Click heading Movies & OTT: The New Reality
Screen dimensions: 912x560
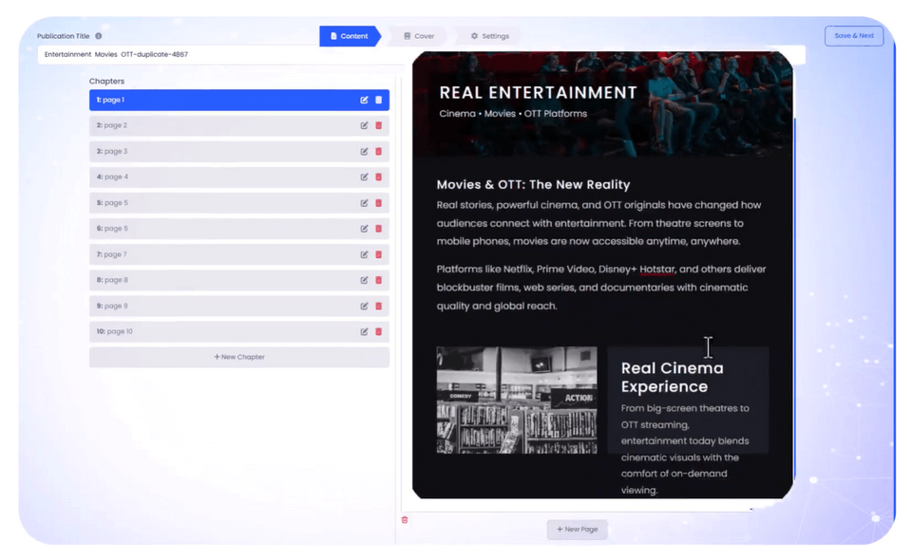click(x=533, y=185)
